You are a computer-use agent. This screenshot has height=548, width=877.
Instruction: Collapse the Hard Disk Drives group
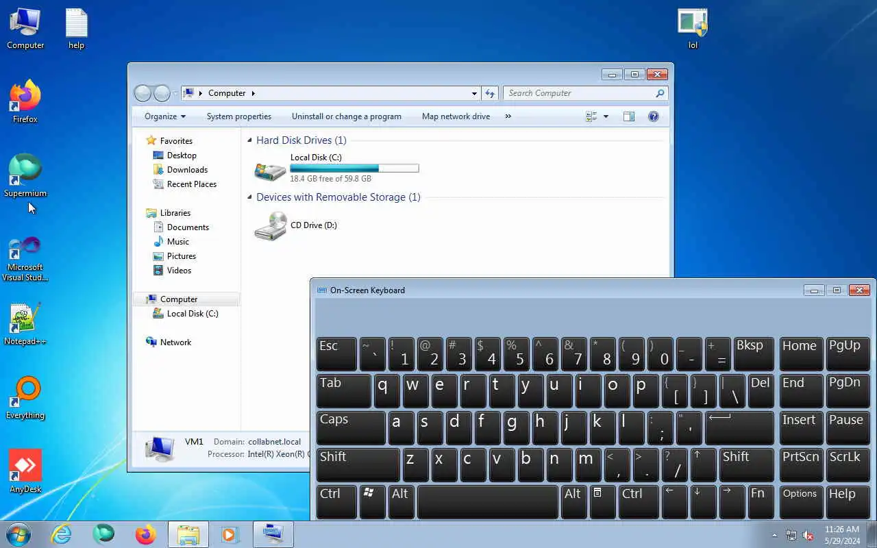(250, 140)
